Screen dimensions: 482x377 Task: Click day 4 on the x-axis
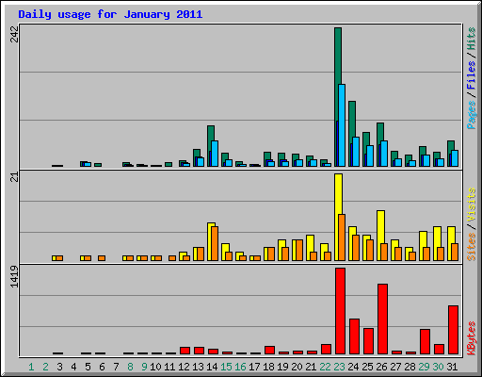[73, 367]
